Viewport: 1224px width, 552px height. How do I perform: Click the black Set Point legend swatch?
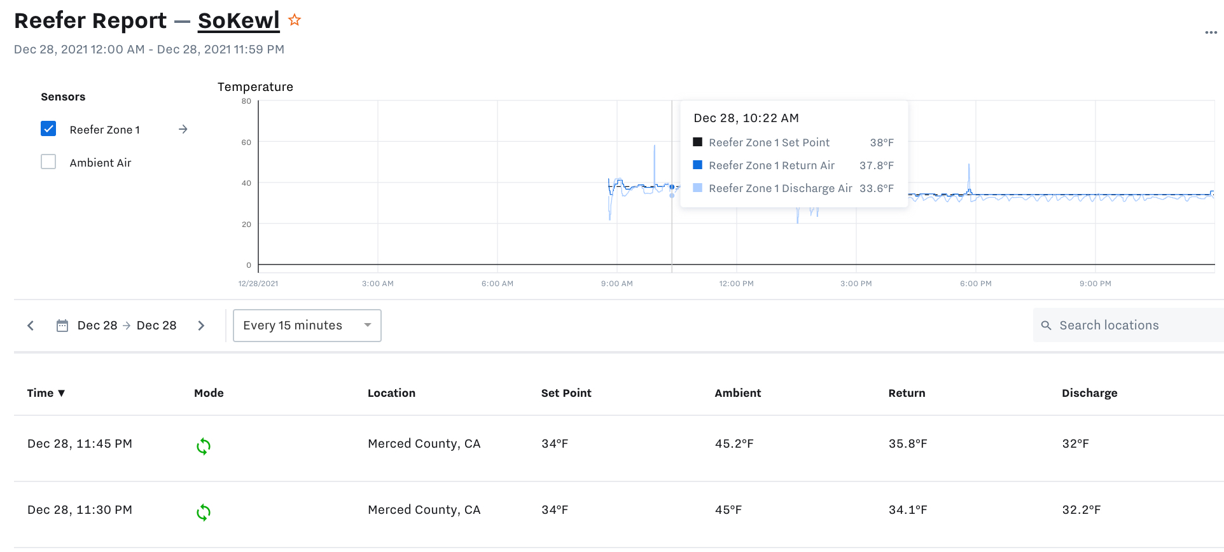coord(697,142)
